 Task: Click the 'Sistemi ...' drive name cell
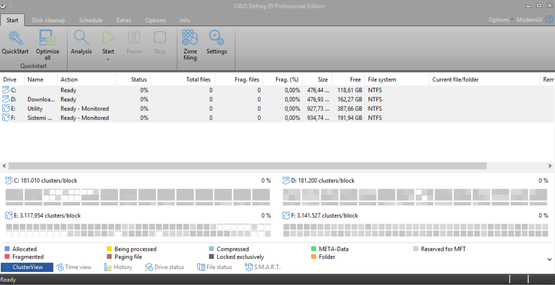[x=40, y=118]
